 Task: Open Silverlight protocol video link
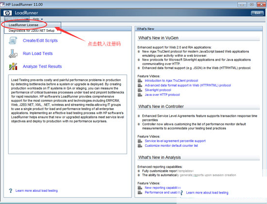tap(158, 90)
